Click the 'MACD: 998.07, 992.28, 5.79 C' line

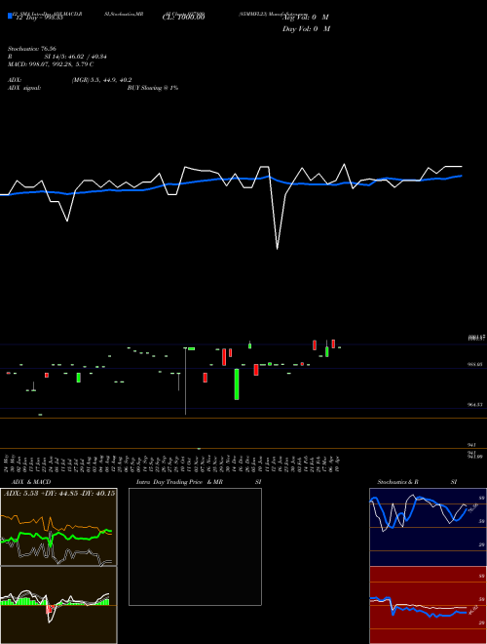51,64
